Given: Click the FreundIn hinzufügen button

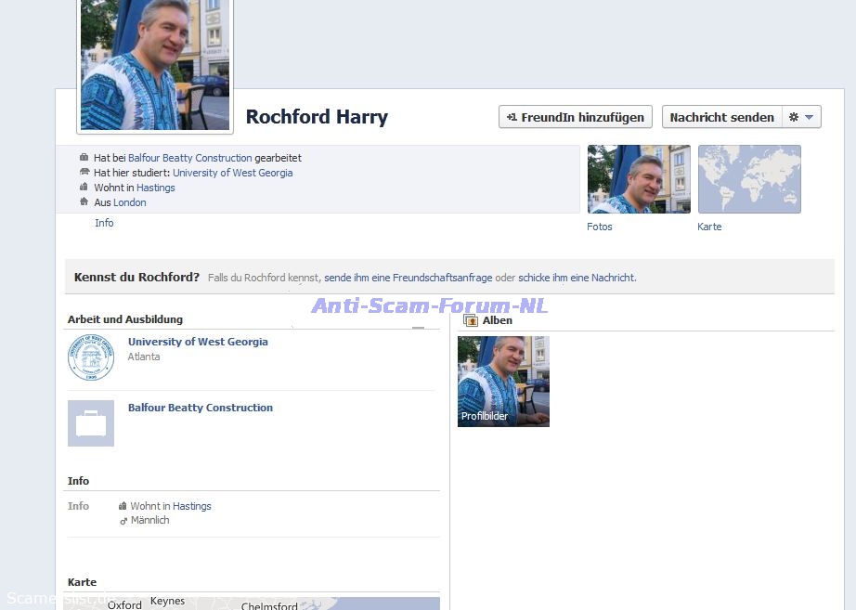Looking at the screenshot, I should [576, 117].
